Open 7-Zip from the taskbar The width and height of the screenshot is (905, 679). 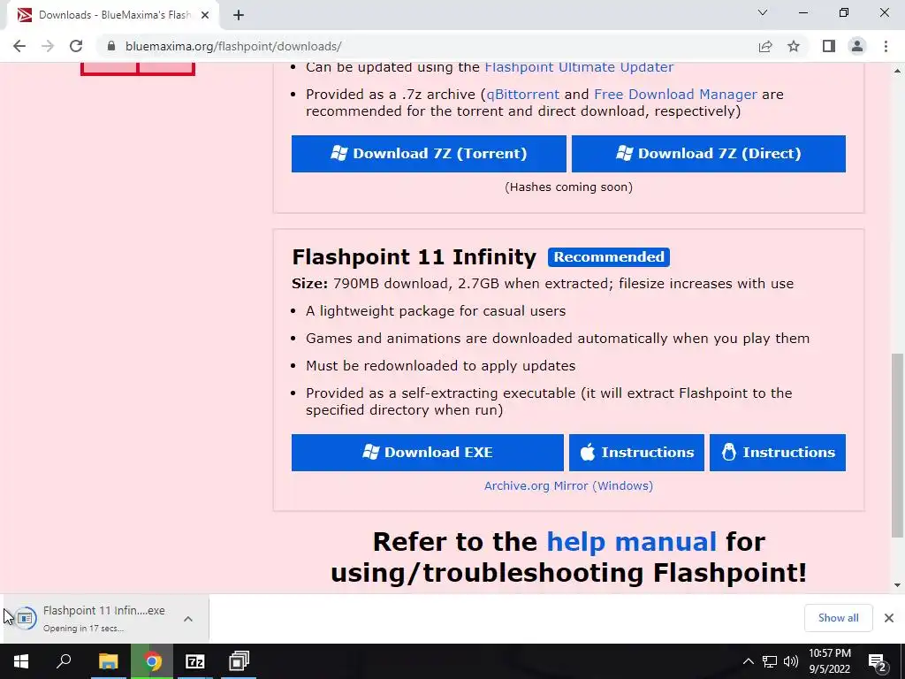point(195,661)
